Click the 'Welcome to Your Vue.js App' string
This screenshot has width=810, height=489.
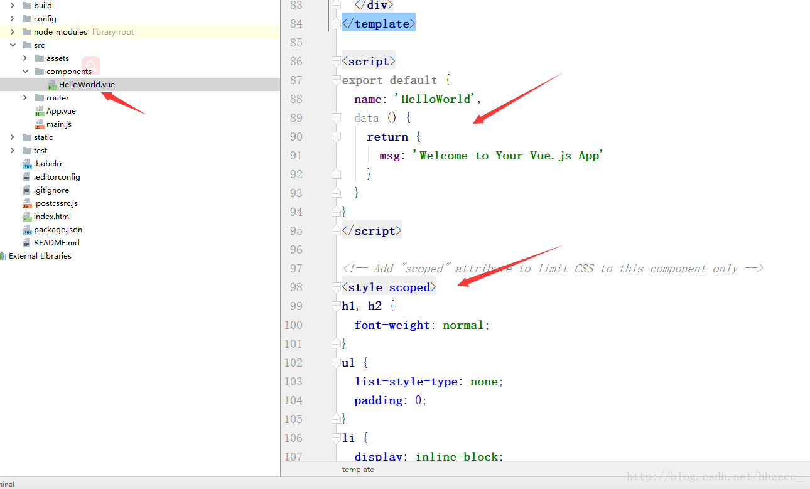[507, 156]
